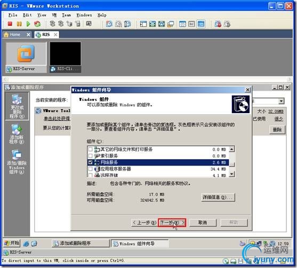Click the yellow Suspend toolbar icon
This screenshot has width=297, height=268.
point(19,23)
